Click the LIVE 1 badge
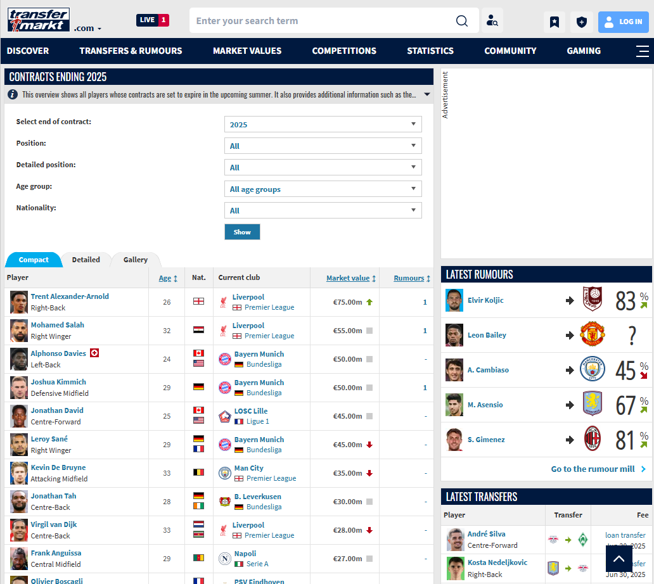This screenshot has height=584, width=654. pyautogui.click(x=153, y=20)
